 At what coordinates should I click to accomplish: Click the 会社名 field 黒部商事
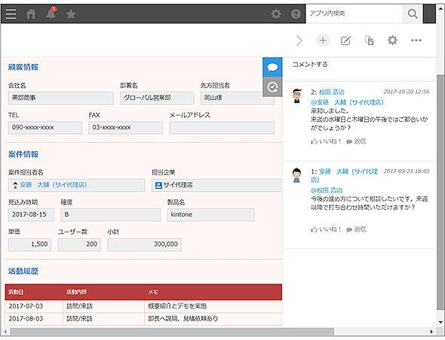[x=61, y=98]
